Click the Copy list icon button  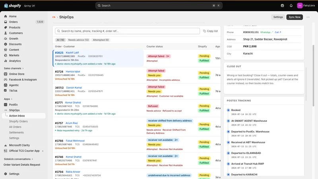(x=204, y=31)
